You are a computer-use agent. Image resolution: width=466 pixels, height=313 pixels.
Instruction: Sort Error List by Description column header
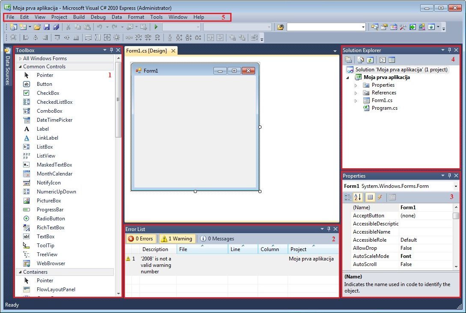coord(158,249)
